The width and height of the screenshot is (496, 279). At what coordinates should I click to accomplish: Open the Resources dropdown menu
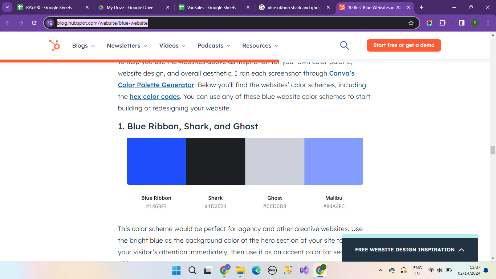[x=260, y=45]
